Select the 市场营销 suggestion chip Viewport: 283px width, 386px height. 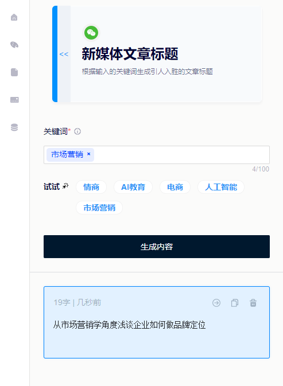(99, 208)
